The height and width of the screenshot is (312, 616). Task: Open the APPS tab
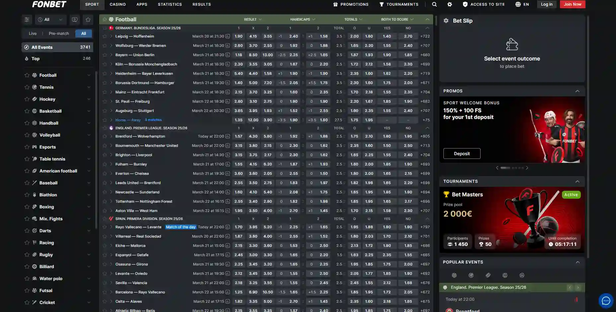pyautogui.click(x=142, y=4)
